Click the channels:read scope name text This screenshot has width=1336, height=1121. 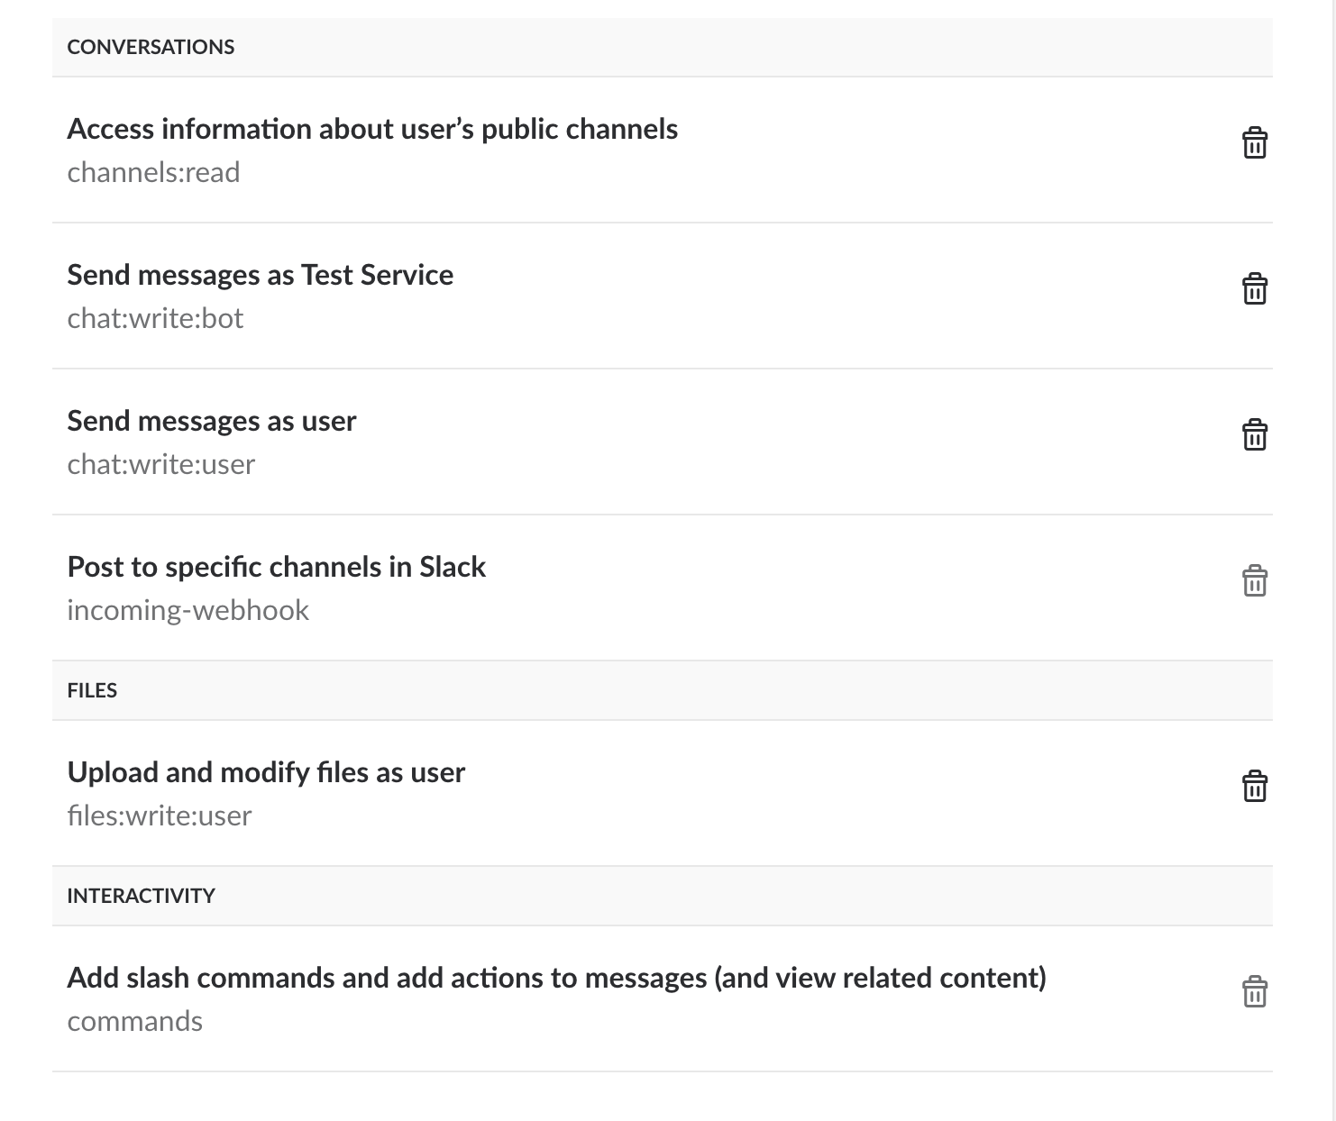(x=153, y=172)
